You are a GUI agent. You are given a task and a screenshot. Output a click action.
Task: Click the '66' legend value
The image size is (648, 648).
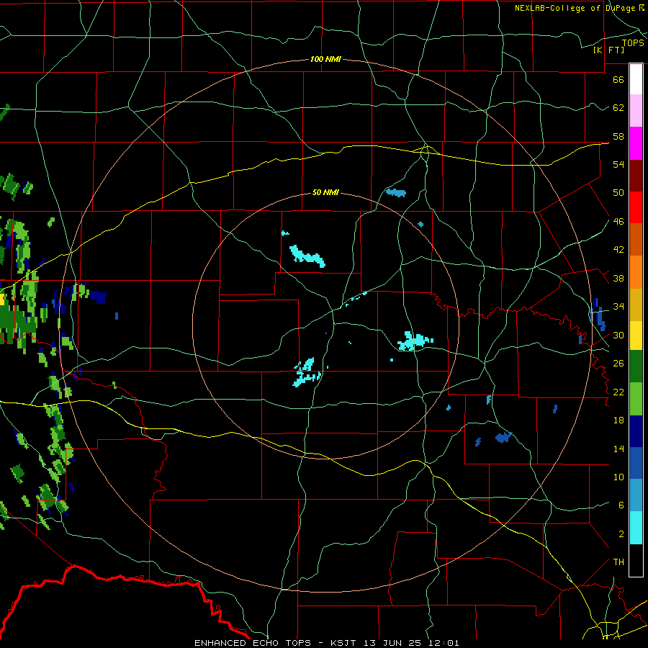(x=618, y=79)
